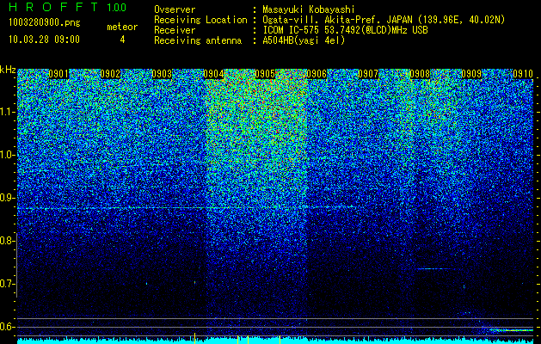Screen dimensions: 541x344
Task: Click the 0903 time marker
Action: pos(162,74)
